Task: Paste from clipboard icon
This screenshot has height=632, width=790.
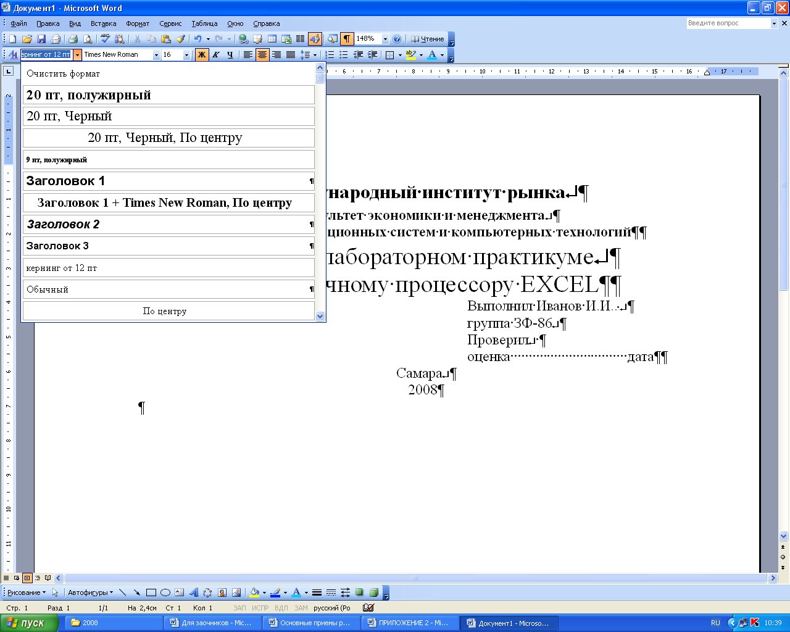Action: [165, 39]
